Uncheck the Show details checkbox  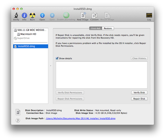57,58
